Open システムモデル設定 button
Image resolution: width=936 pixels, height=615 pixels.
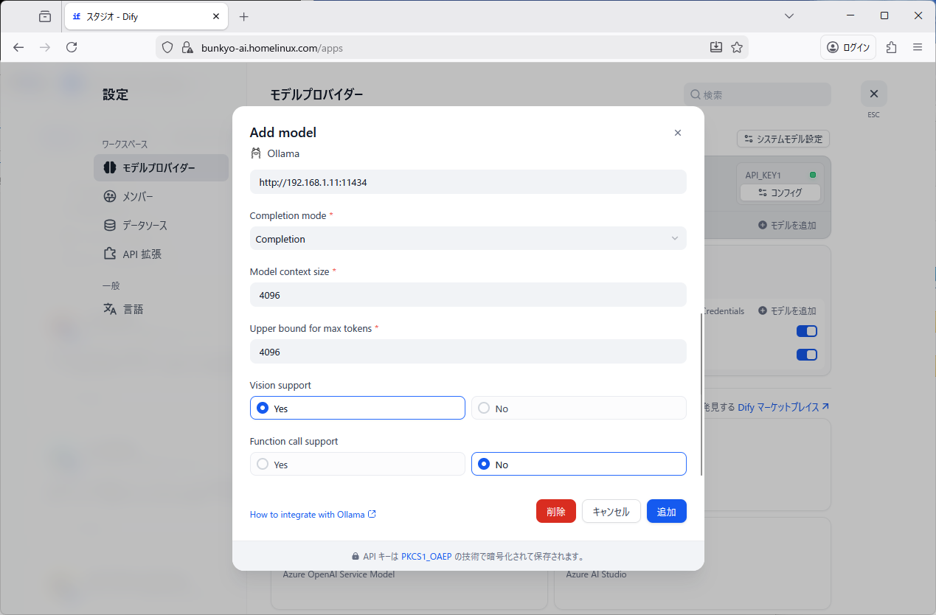click(x=783, y=139)
